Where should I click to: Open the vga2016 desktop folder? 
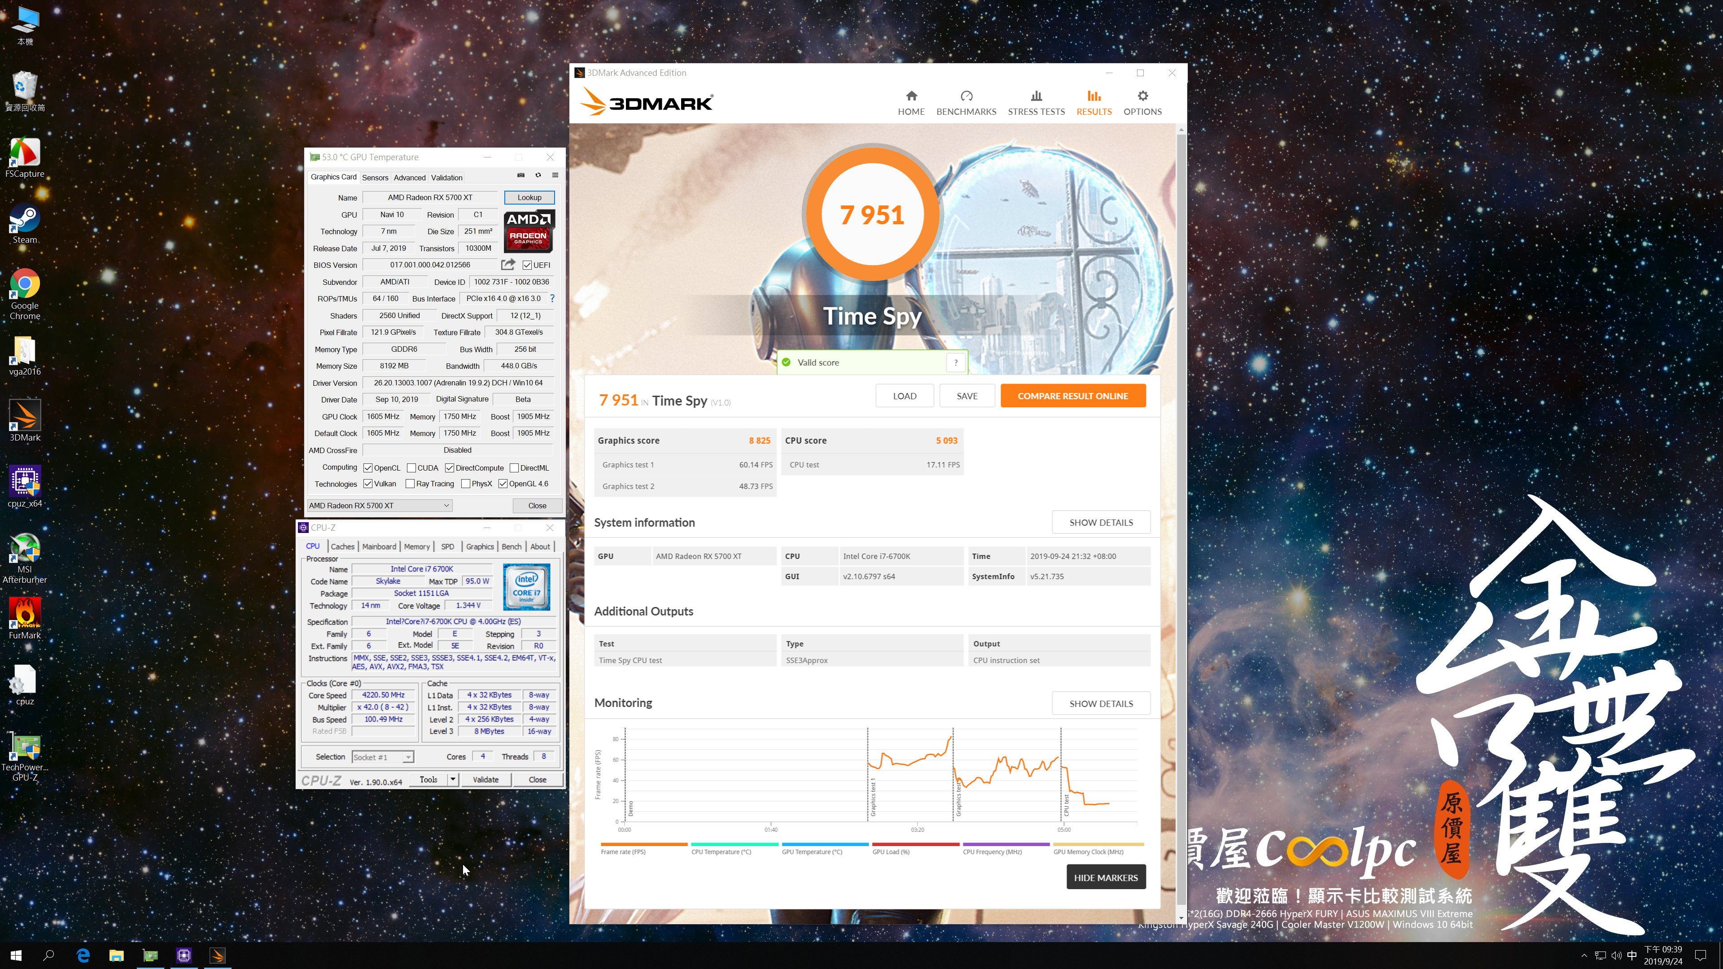25,355
